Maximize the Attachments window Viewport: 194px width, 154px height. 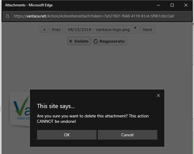click(172, 5)
